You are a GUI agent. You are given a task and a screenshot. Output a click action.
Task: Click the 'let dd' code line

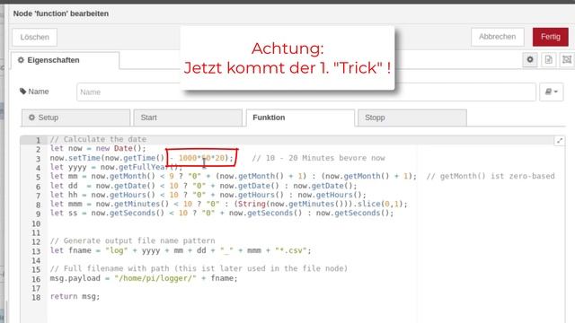click(204, 186)
